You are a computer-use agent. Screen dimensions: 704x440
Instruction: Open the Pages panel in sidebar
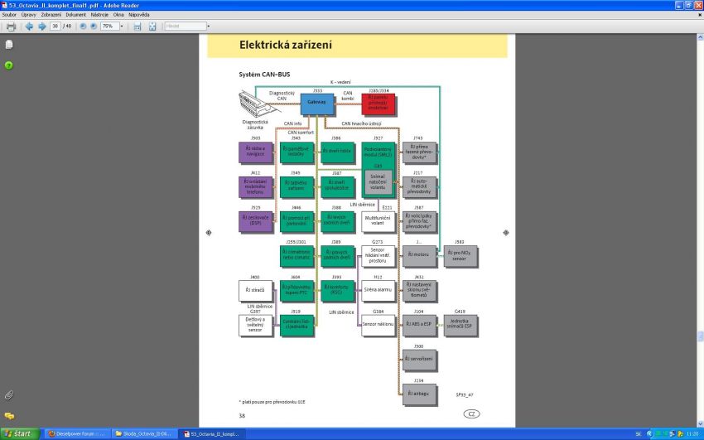(9, 44)
